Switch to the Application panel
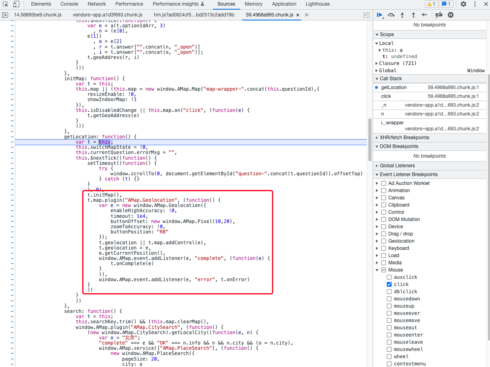Screen dimensions: 490x367 (284, 4)
